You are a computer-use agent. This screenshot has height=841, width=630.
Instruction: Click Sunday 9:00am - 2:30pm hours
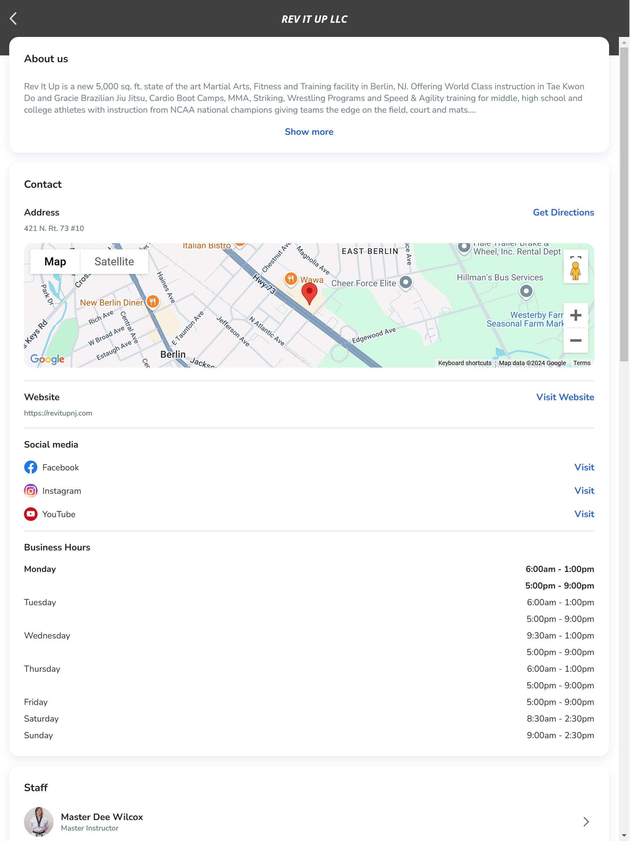tap(560, 735)
